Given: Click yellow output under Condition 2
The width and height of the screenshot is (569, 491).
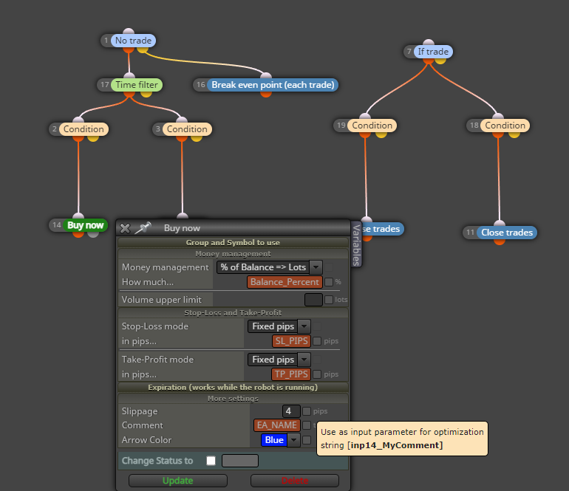Looking at the screenshot, I should coord(93,138).
